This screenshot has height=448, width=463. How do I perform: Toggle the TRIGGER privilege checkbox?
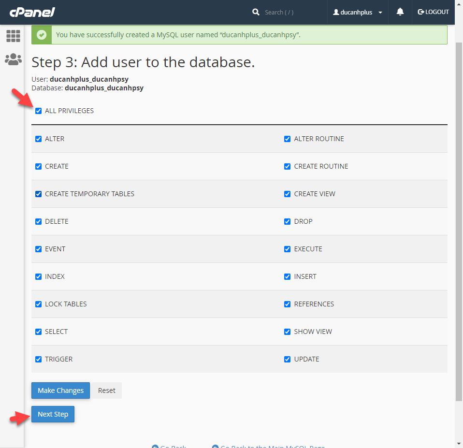(x=39, y=359)
